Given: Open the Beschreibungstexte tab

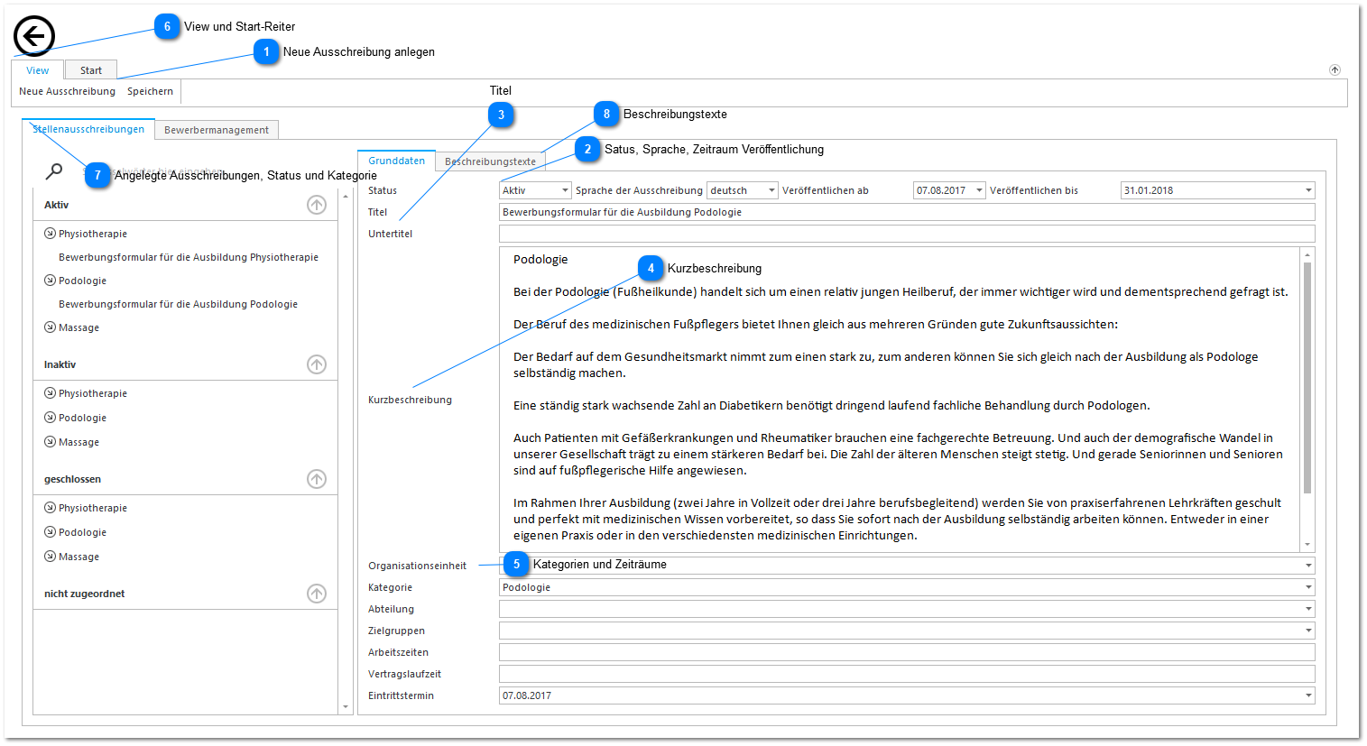Looking at the screenshot, I should (x=490, y=161).
